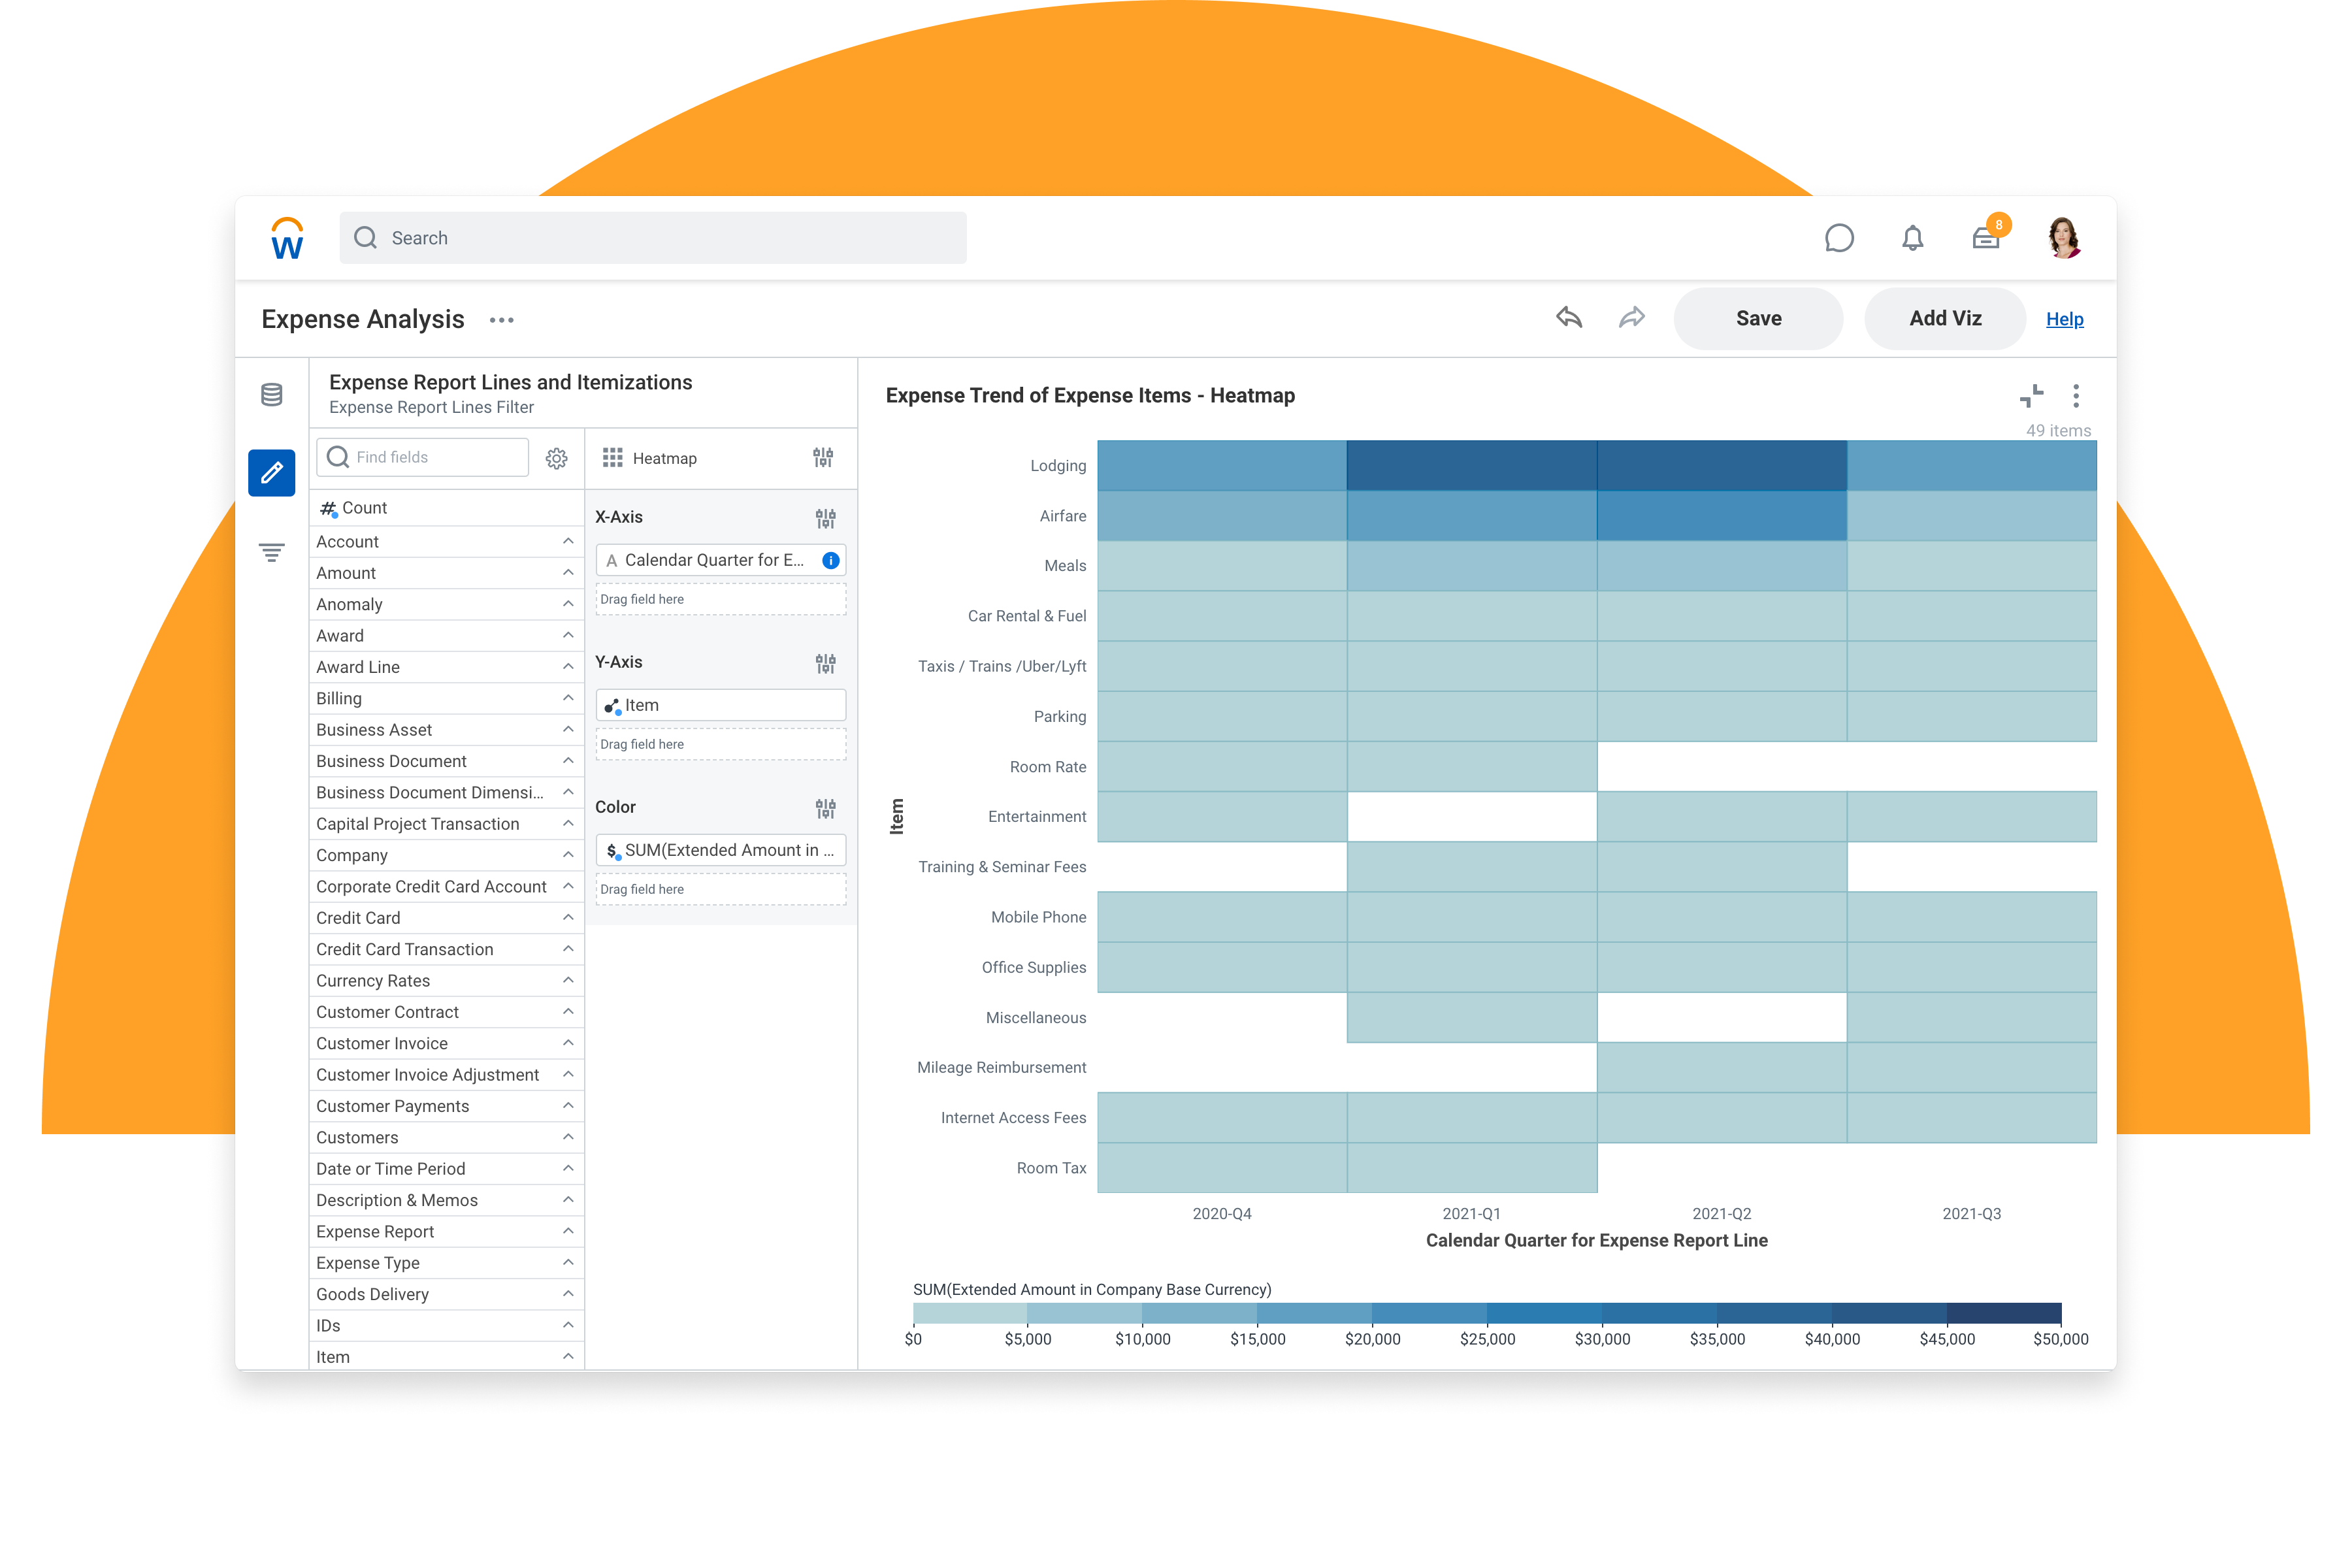This screenshot has width=2352, height=1568.
Task: Open the Help link
Action: [2064, 319]
